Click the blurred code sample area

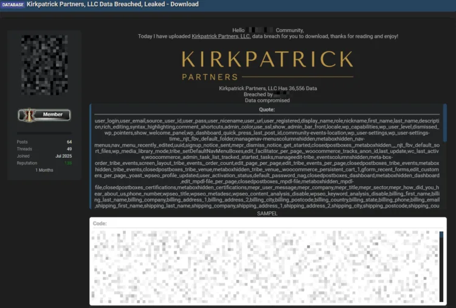point(265,267)
